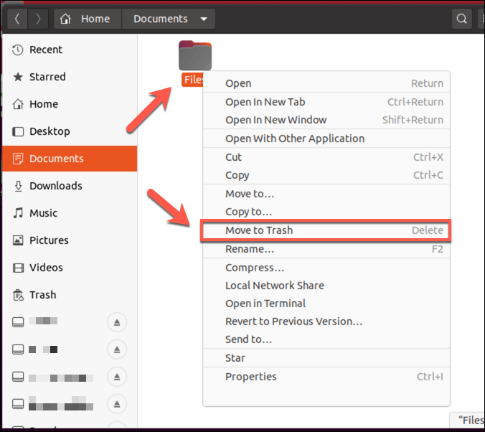485x432 pixels.
Task: Open the Trash location in sidebar
Action: pos(42,295)
